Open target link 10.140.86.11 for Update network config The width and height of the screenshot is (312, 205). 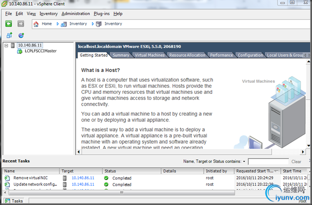[83, 185]
